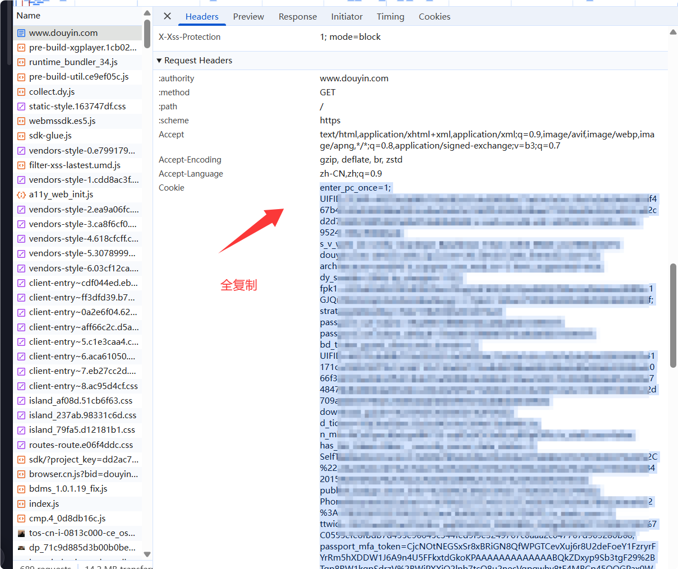678x569 pixels.
Task: Open the Timing tab
Action: pyautogui.click(x=390, y=17)
